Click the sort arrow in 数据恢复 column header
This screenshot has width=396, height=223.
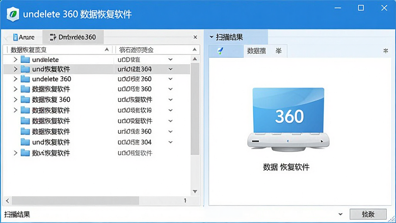(107, 50)
